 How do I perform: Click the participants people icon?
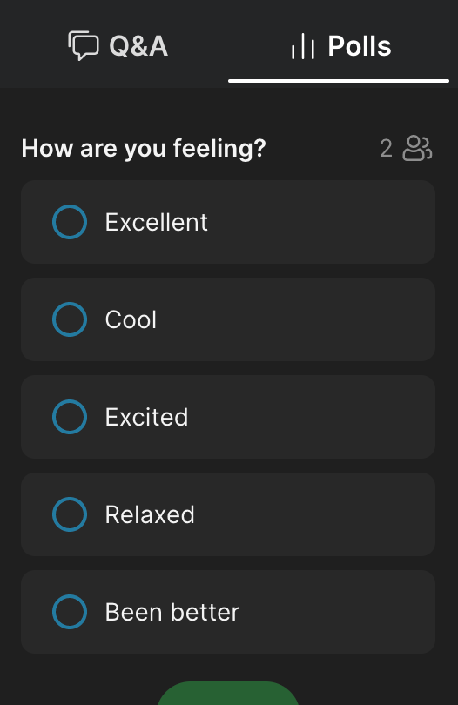pos(417,148)
